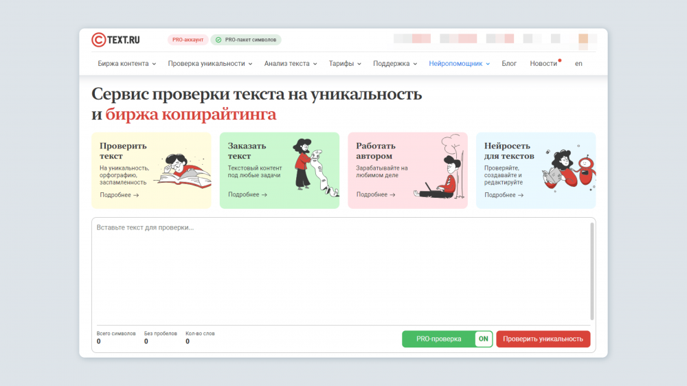687x386 pixels.
Task: Open the Поддержка menu
Action: [x=395, y=63]
